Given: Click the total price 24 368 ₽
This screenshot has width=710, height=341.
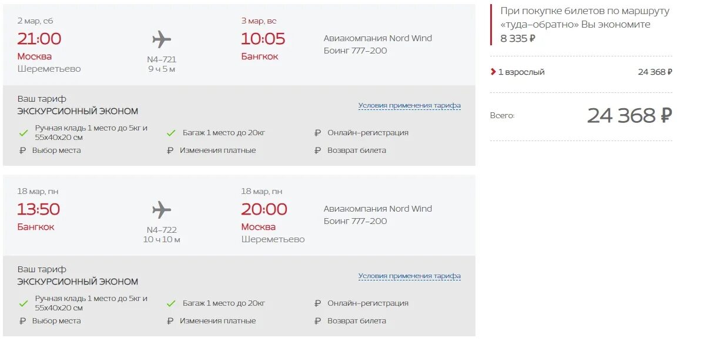Looking at the screenshot, I should click(x=629, y=115).
